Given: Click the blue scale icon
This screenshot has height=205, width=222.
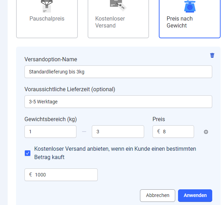Looking at the screenshot, I should click(x=189, y=6).
